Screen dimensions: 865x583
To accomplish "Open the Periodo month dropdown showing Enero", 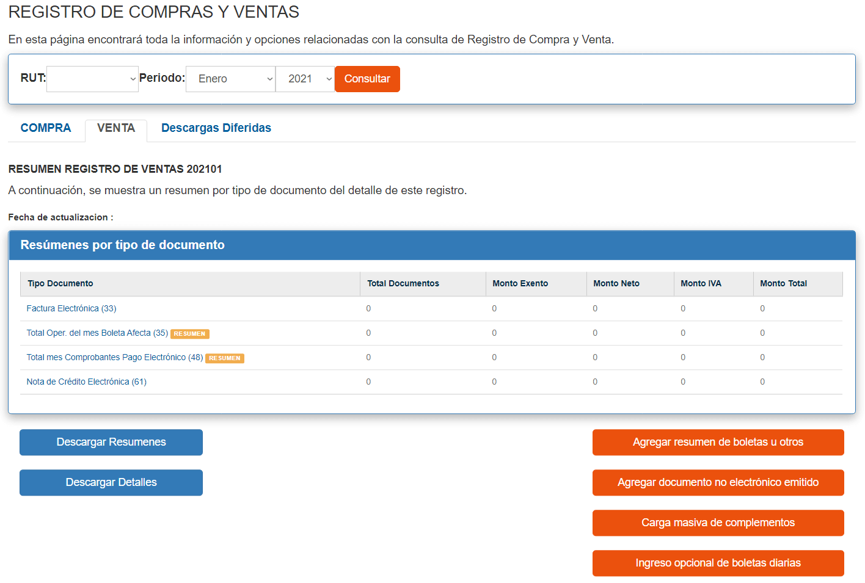I will click(230, 79).
